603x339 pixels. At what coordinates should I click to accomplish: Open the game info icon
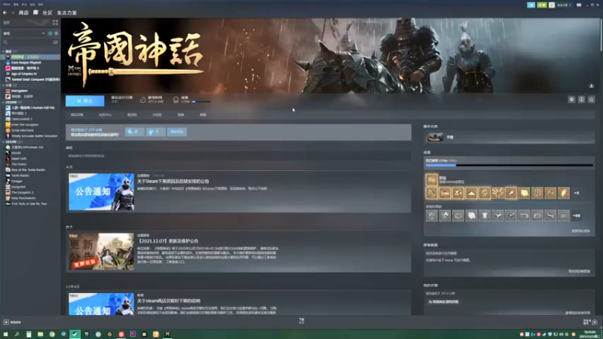pos(581,99)
